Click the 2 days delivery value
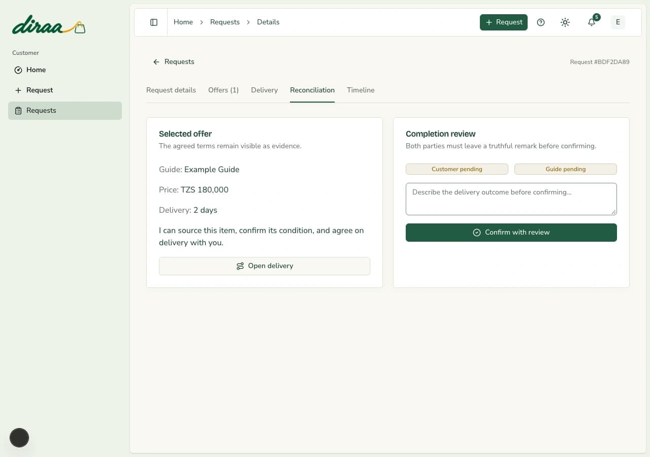Screen dimensions: 650x457 coord(205,210)
